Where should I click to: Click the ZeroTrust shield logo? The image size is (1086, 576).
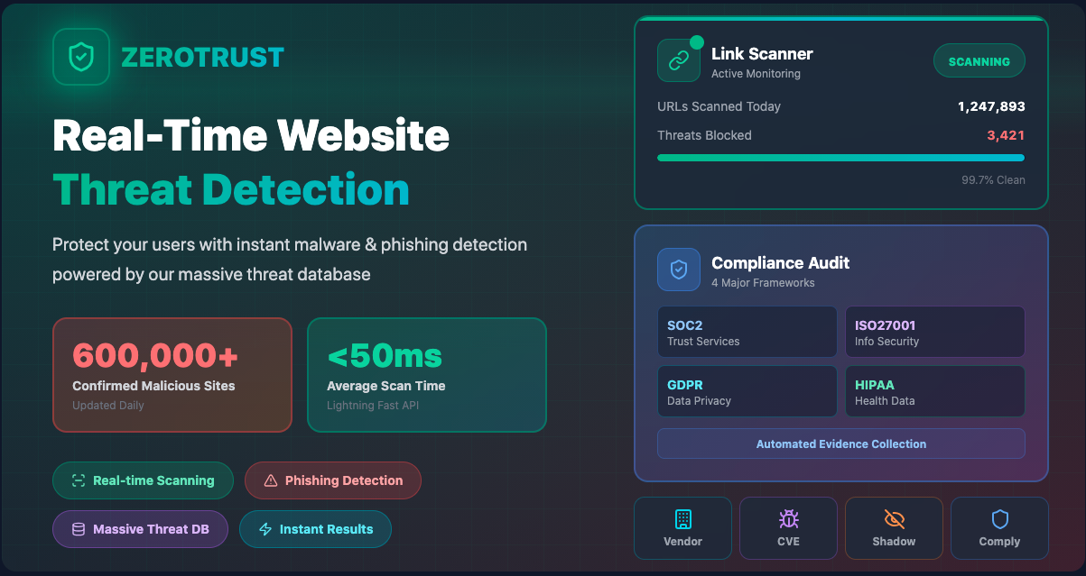(79, 56)
